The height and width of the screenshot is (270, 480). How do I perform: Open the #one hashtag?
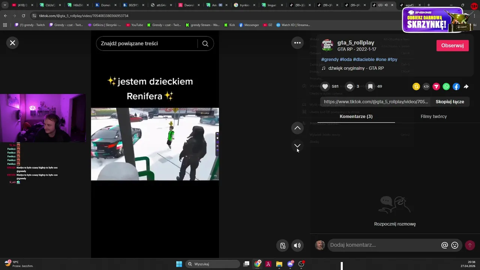[381, 59]
